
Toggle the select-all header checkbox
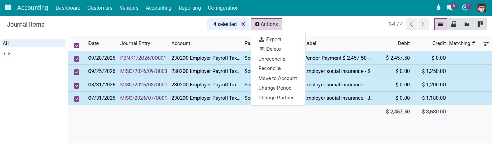(77, 46)
